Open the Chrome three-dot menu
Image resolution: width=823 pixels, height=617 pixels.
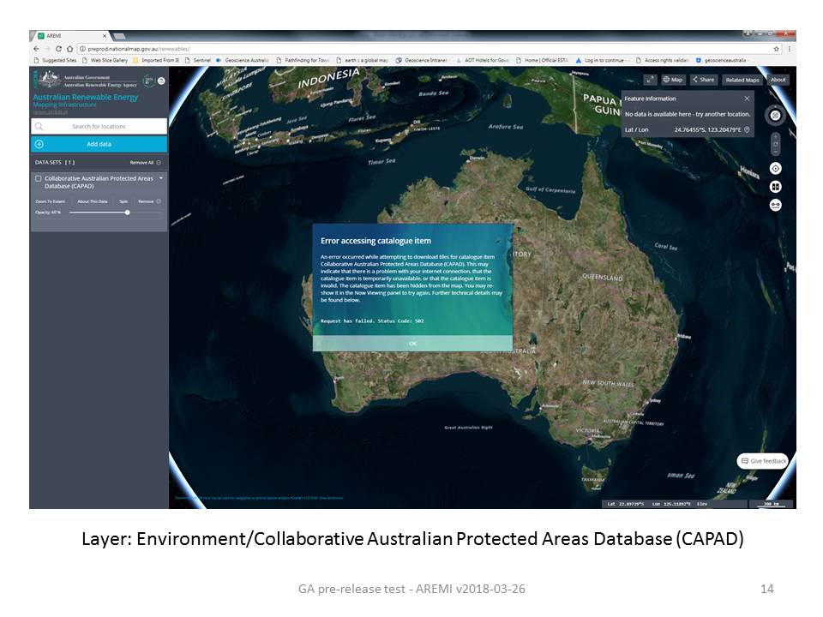[x=789, y=49]
